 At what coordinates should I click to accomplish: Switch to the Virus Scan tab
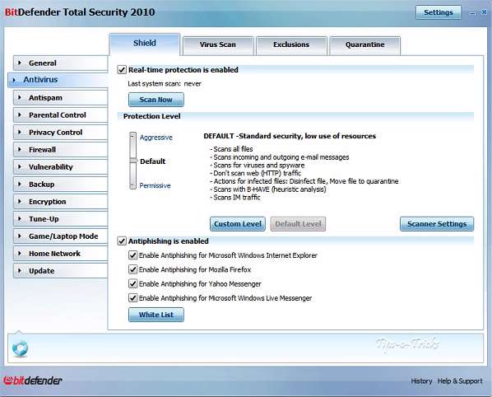[x=218, y=45]
